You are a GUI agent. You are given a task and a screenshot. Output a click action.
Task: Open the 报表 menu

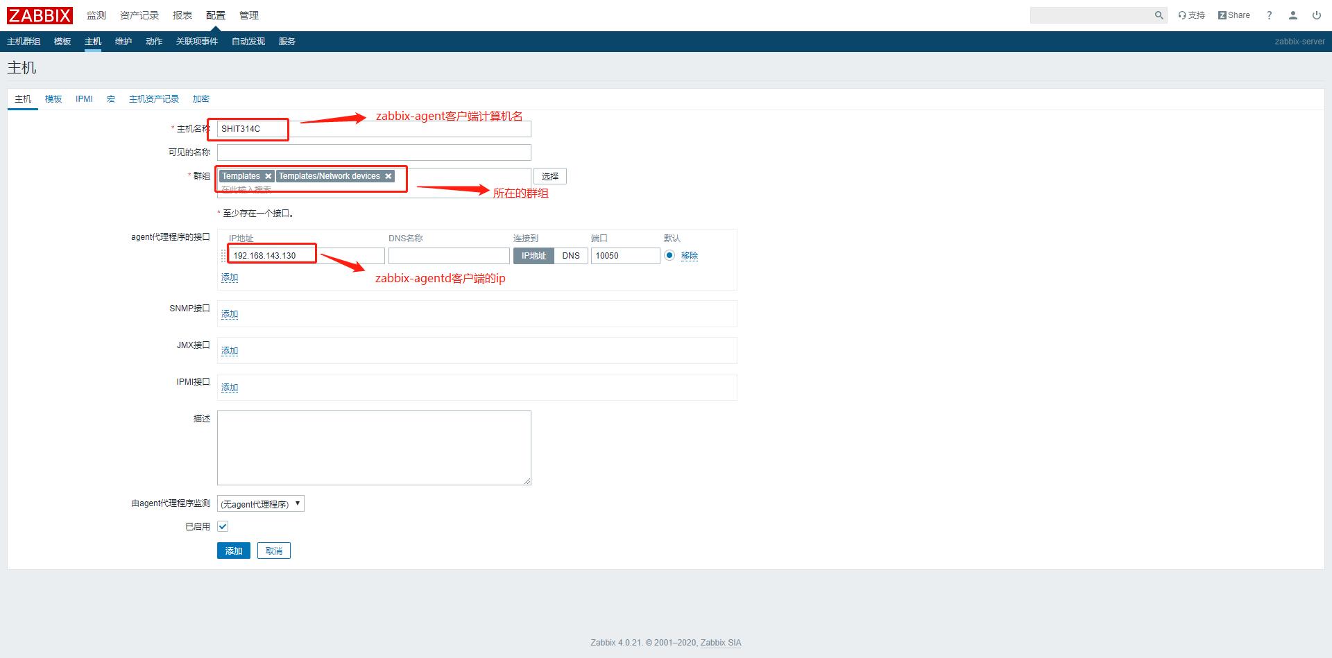pos(182,15)
